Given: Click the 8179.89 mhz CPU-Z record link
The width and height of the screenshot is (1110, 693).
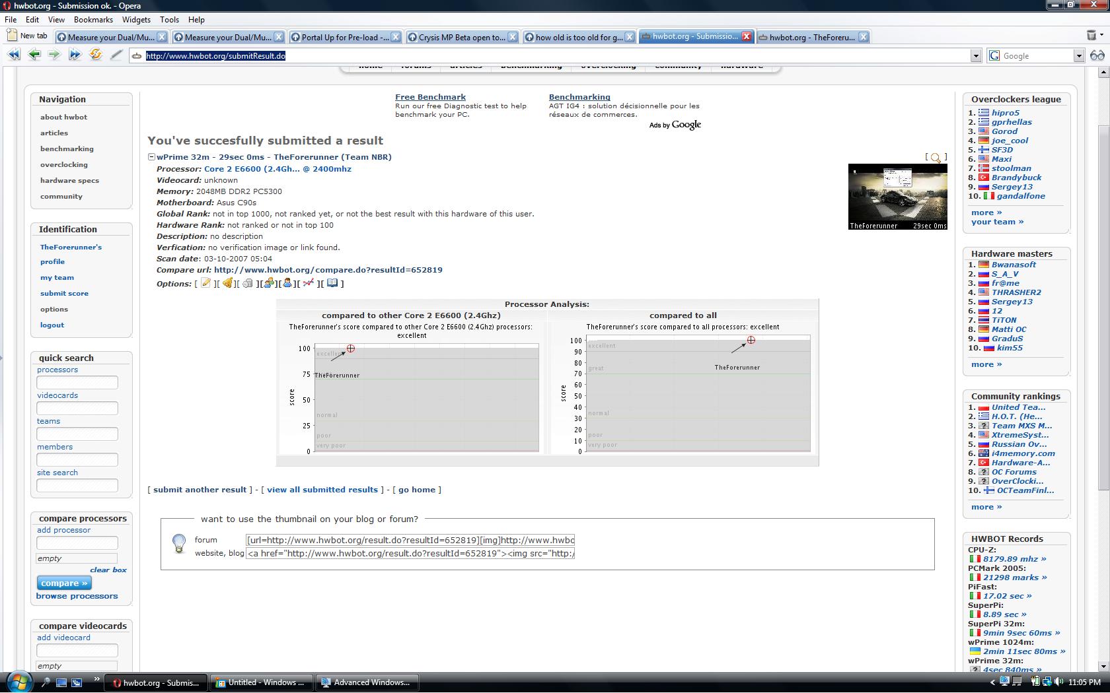Looking at the screenshot, I should click(1015, 559).
